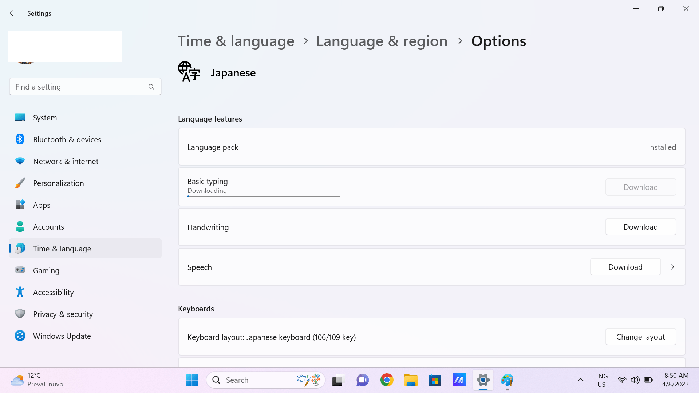Image resolution: width=699 pixels, height=393 pixels.
Task: Download the Handwriting feature
Action: [641, 227]
